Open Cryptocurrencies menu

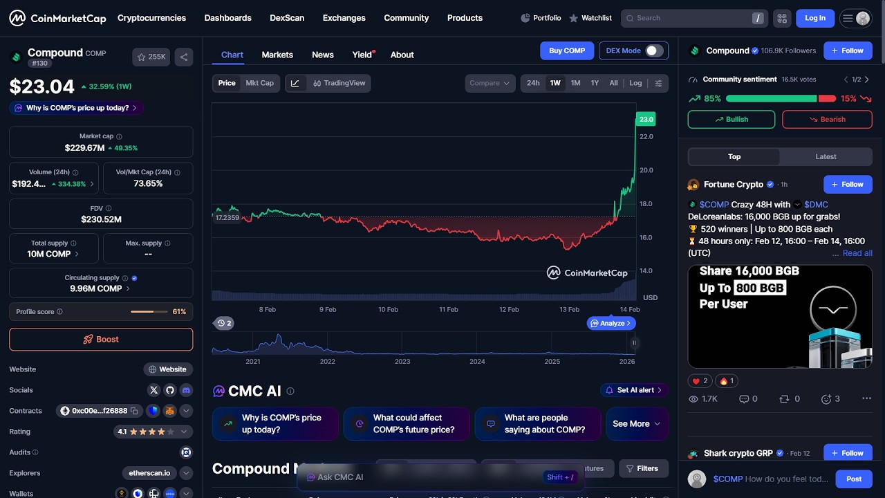pyautogui.click(x=151, y=18)
